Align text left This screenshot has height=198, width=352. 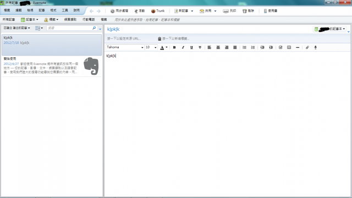pyautogui.click(x=209, y=47)
